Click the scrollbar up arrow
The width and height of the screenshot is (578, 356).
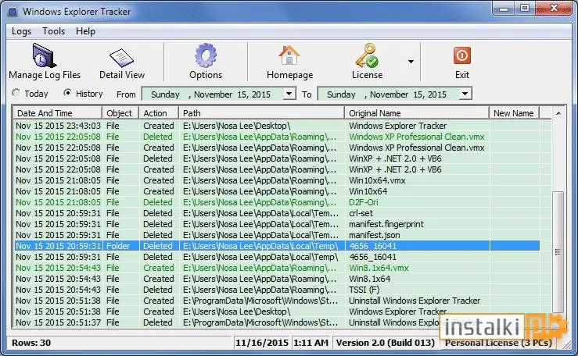[558, 113]
